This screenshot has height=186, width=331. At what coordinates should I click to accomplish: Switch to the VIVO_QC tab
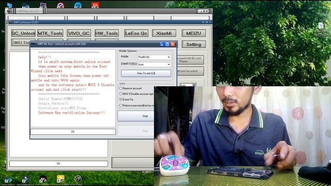(79, 33)
